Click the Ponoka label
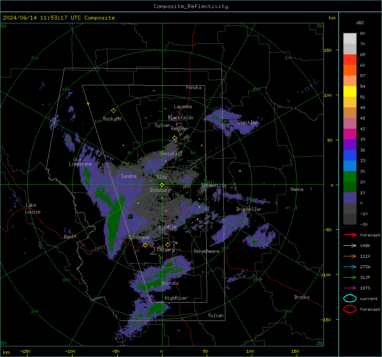The height and width of the screenshot is (357, 382). (194, 87)
